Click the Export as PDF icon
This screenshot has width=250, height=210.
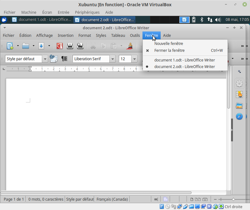pyautogui.click(x=60, y=46)
